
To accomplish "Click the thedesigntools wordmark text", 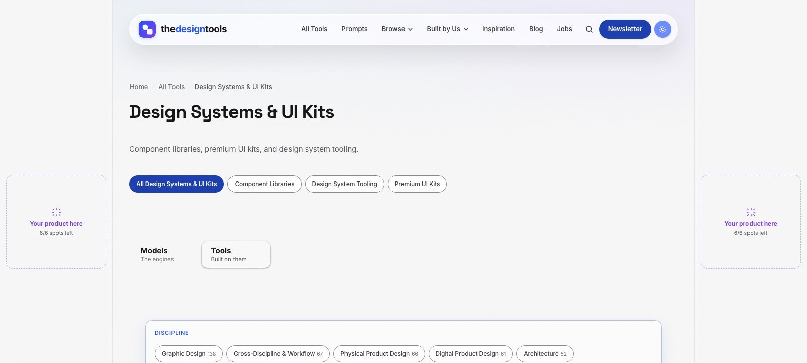I will click(x=194, y=29).
